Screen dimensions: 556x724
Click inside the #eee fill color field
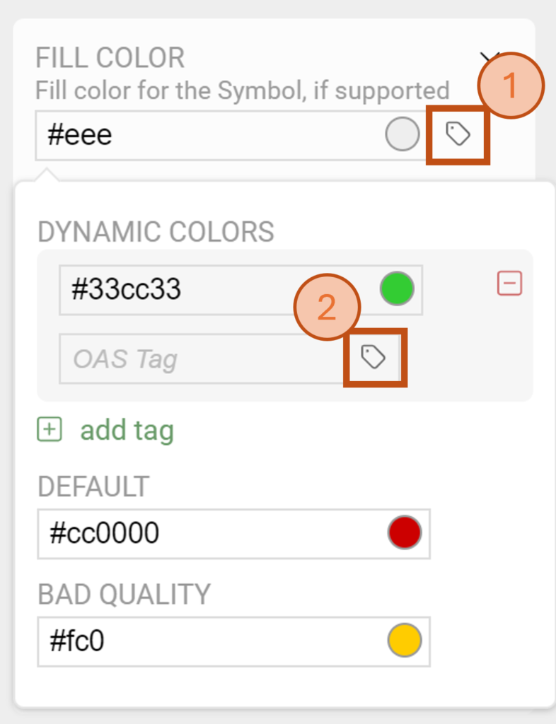[x=177, y=134]
